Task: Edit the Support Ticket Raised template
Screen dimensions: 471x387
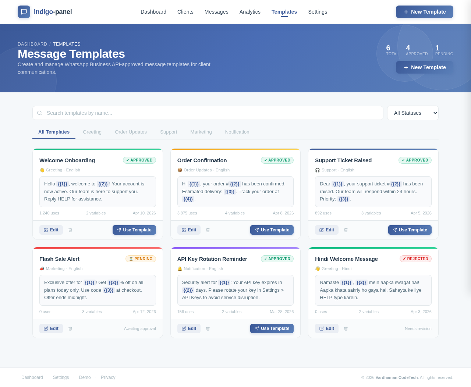Action: pos(327,230)
